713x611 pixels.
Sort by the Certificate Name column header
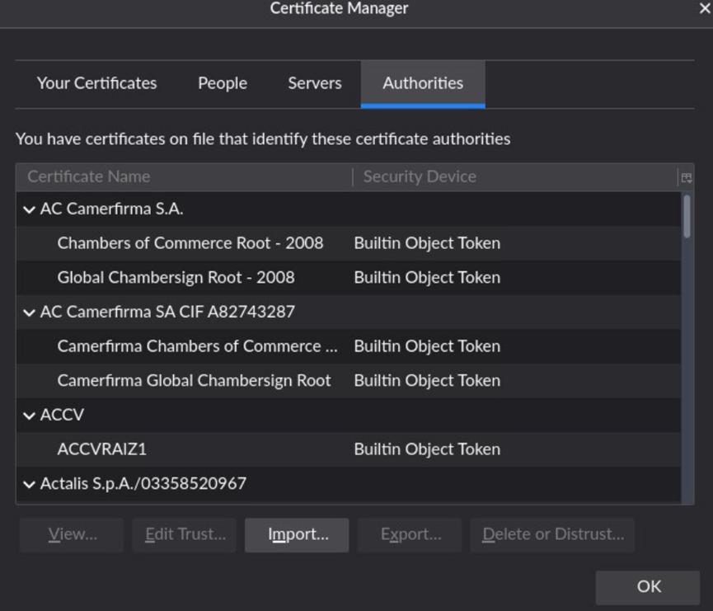184,177
